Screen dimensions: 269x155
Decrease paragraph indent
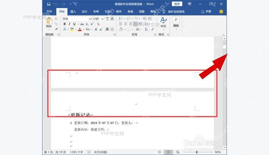coord(145,18)
